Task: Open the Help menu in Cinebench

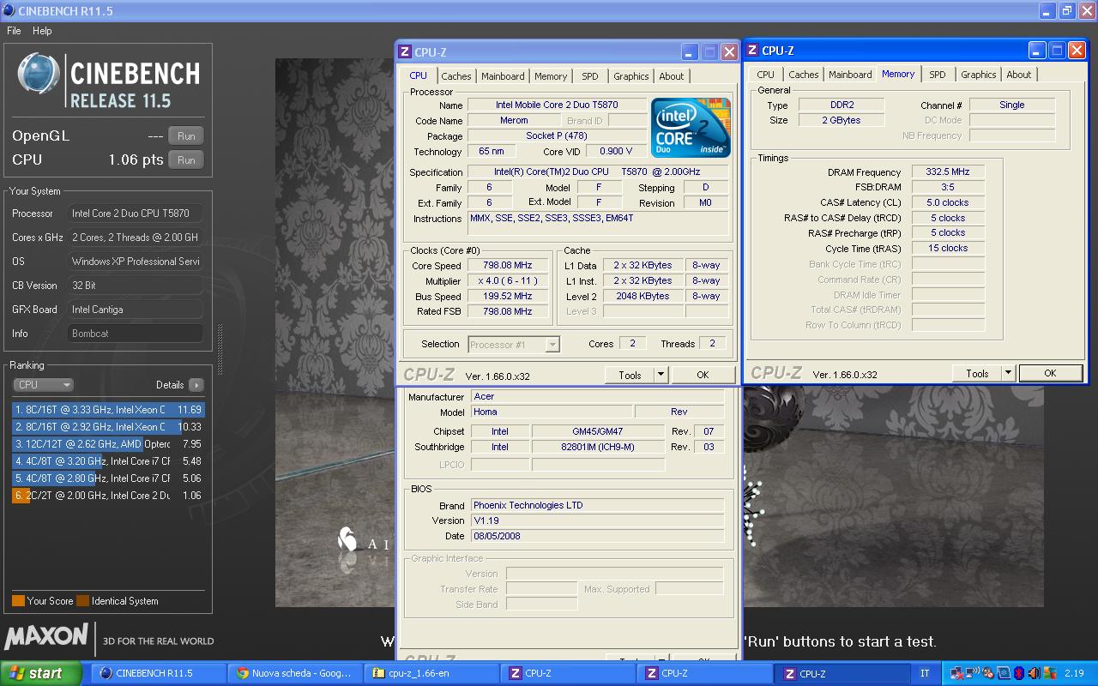Action: click(x=42, y=31)
